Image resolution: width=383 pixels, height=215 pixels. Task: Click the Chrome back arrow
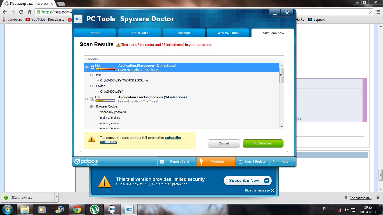click(5, 12)
